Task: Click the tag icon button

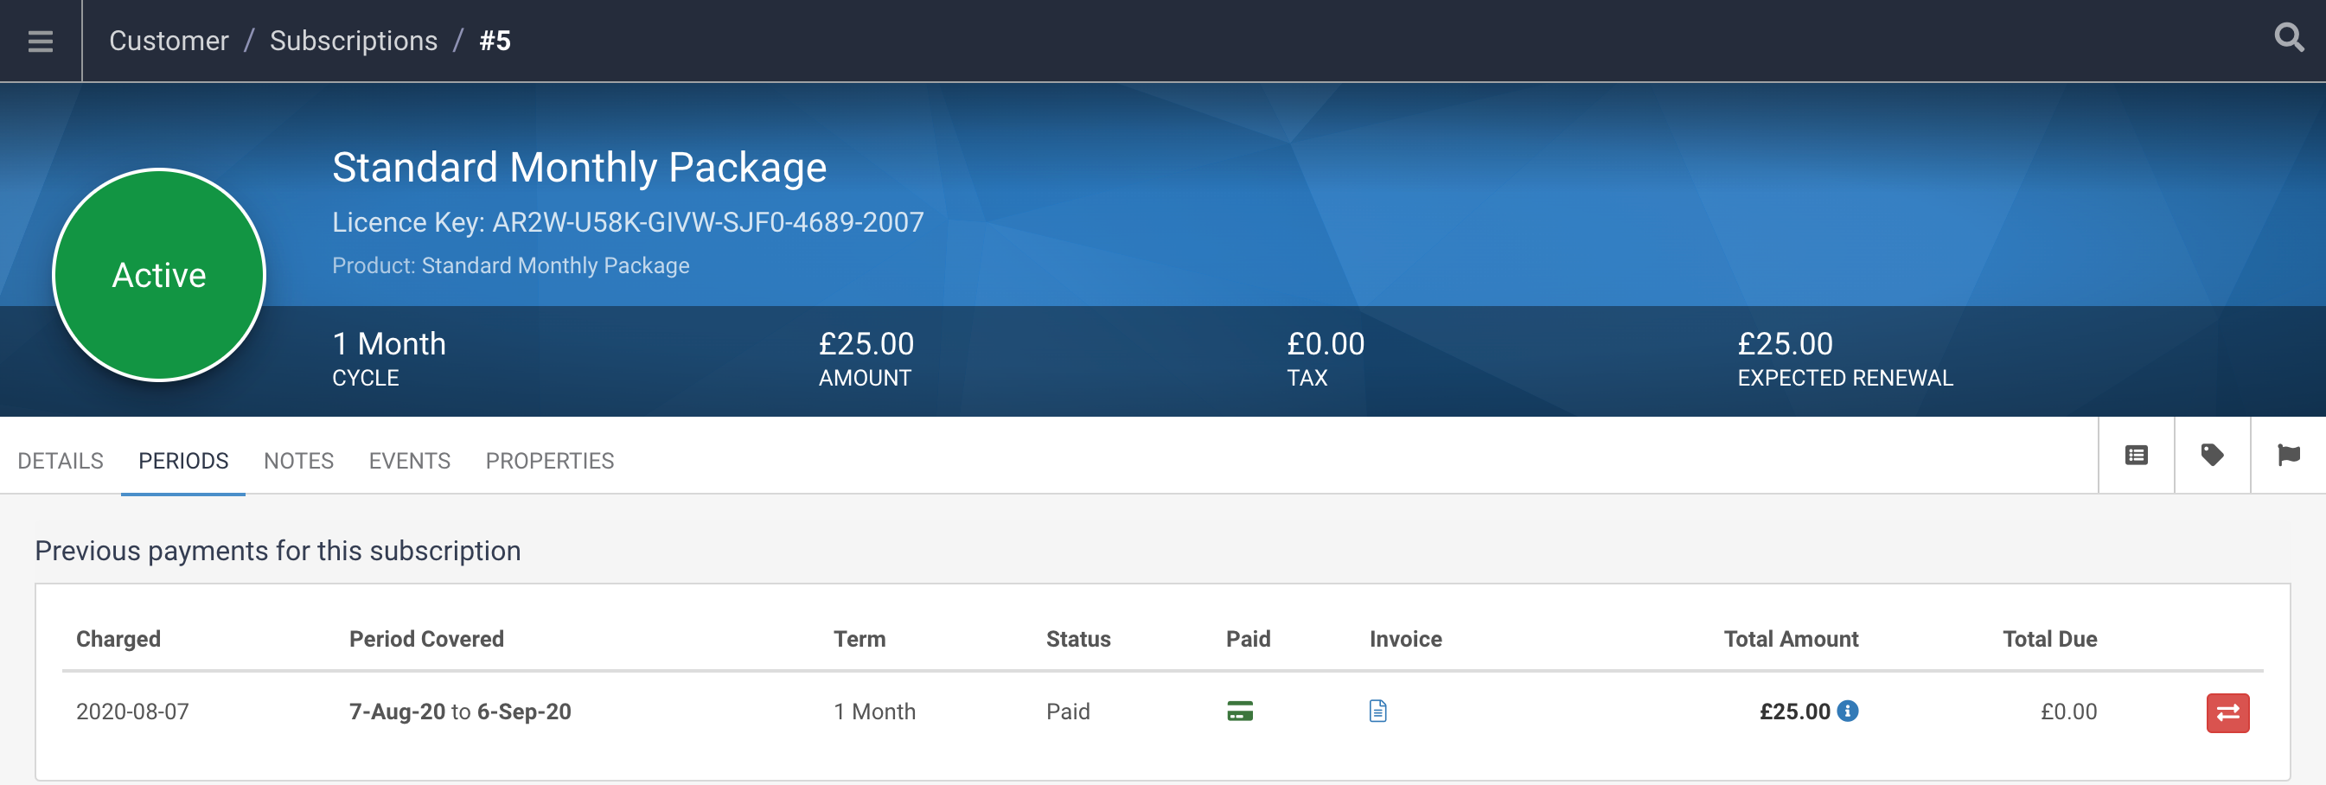Action: (2212, 456)
